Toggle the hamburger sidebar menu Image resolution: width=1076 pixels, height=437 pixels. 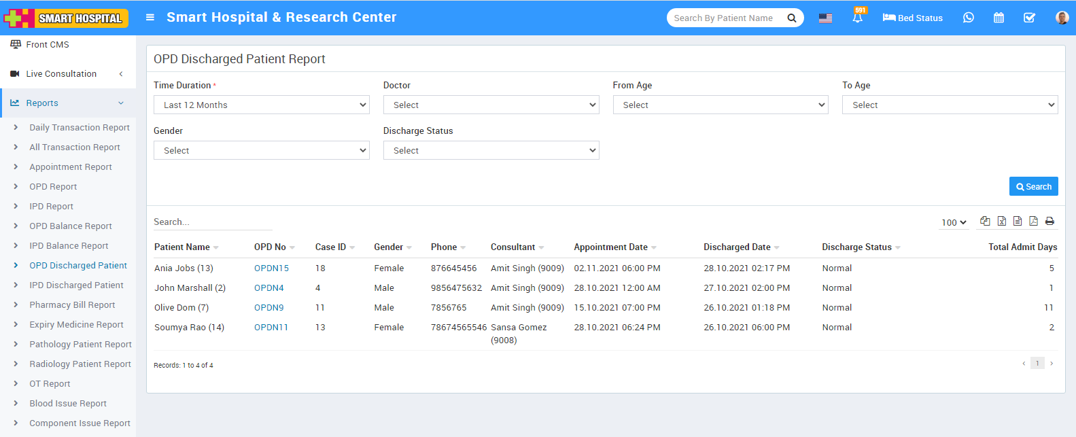[x=150, y=18]
